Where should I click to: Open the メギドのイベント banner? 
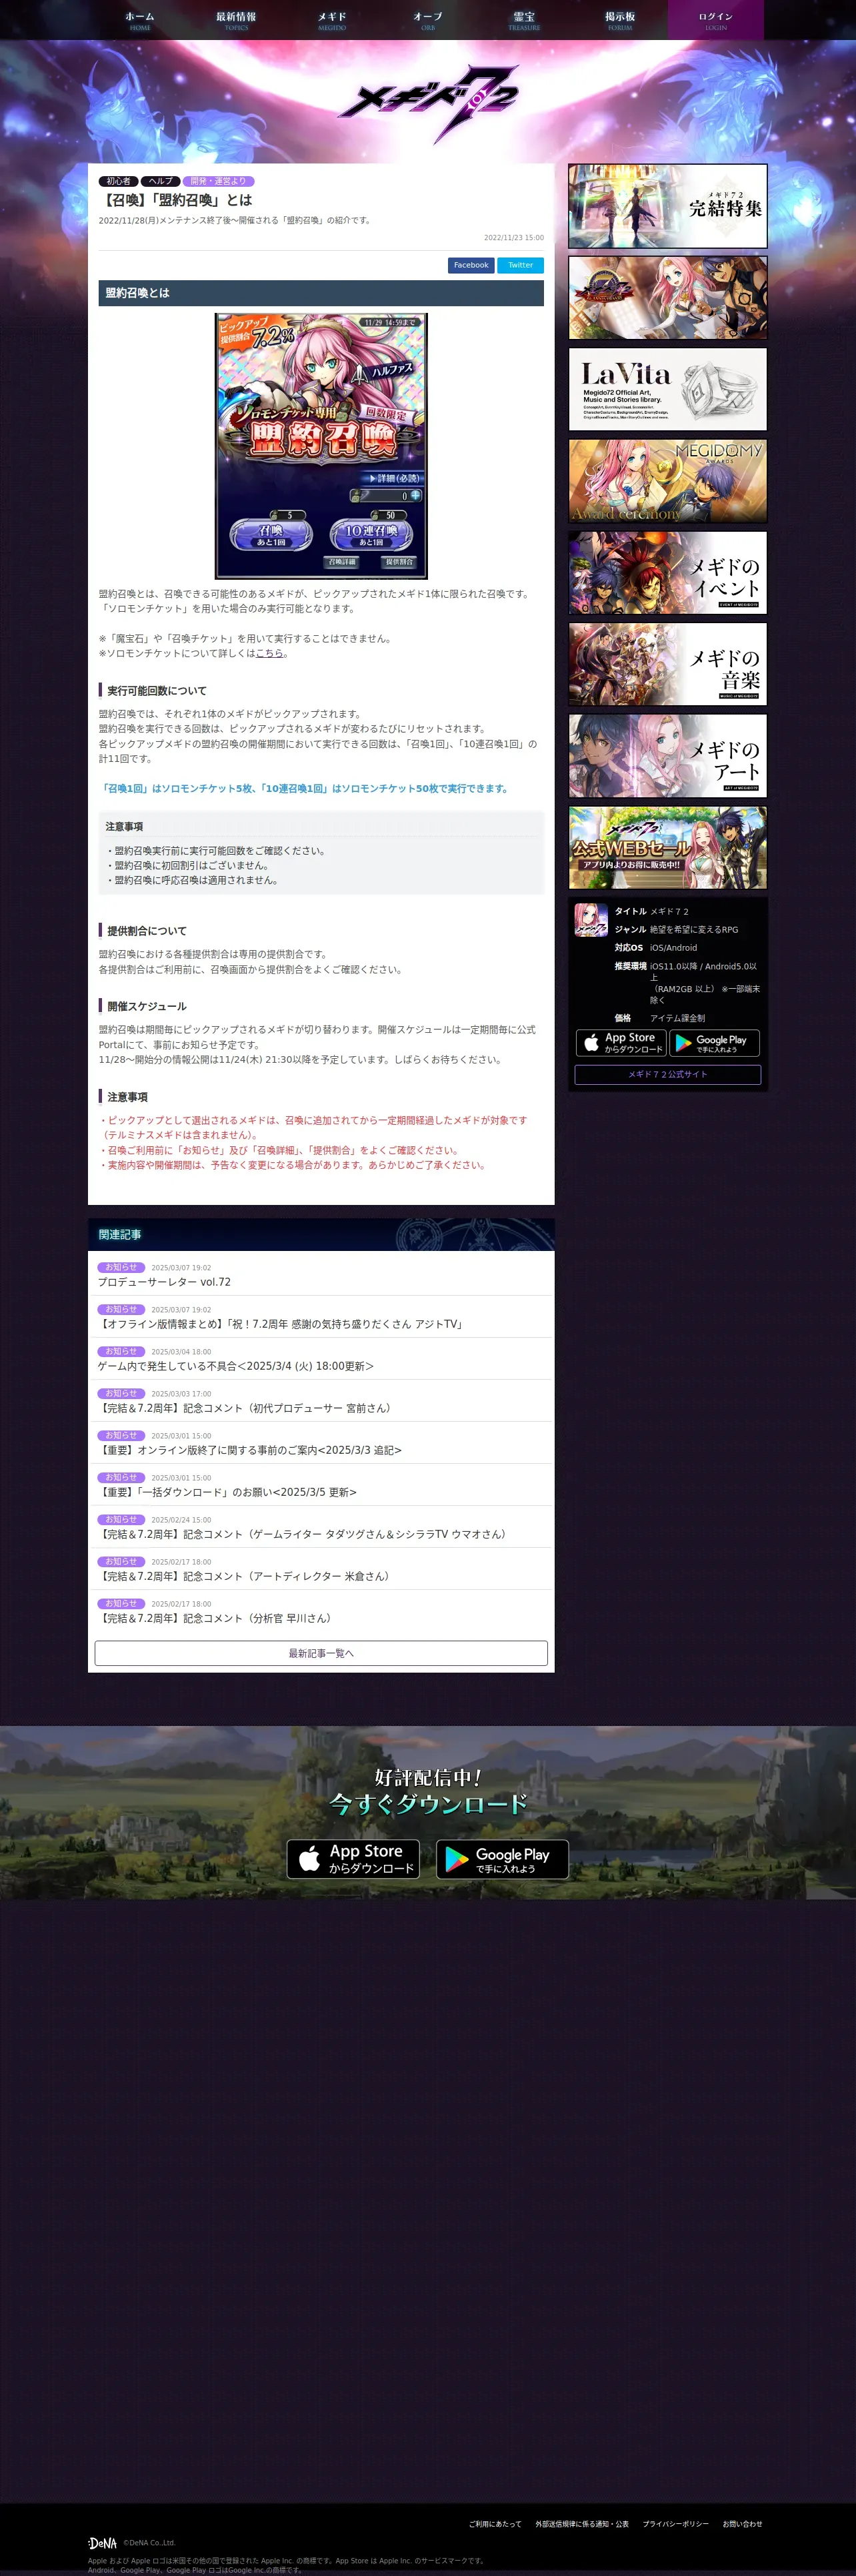(x=668, y=573)
